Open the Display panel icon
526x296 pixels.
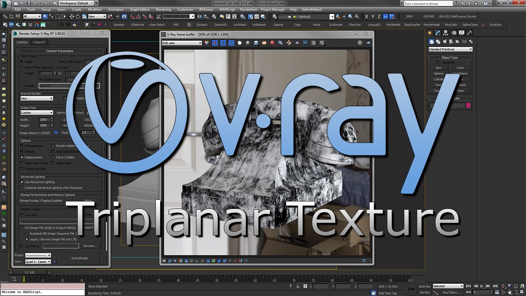461,33
